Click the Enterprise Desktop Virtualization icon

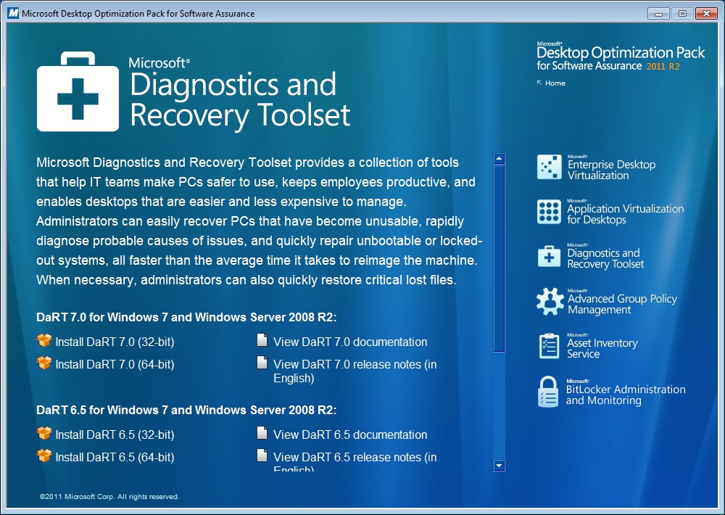(550, 167)
